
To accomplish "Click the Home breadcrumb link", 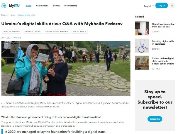I will pos(4,15).
